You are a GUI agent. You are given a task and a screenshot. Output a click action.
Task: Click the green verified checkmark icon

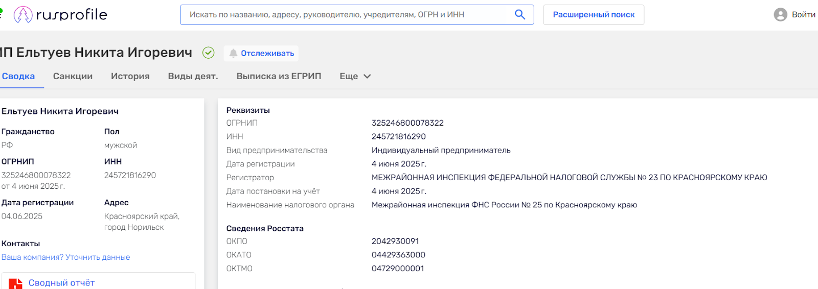[209, 53]
